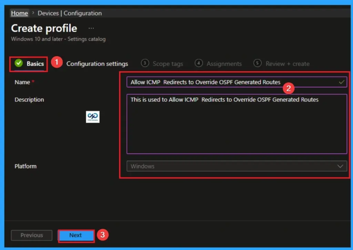Click the HTMD Community logo icon
This screenshot has height=250, width=353.
(x=92, y=117)
